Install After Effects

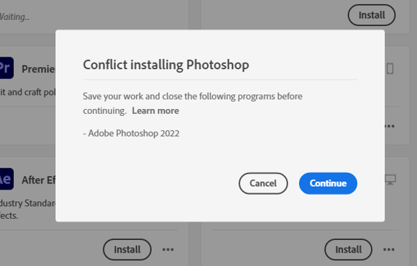127,249
